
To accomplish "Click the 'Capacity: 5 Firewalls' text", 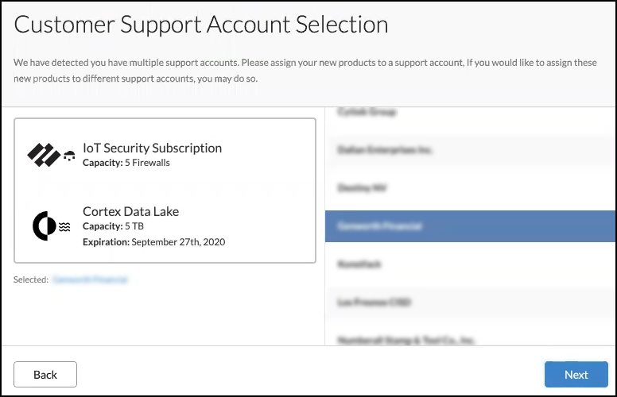I will pyautogui.click(x=126, y=163).
